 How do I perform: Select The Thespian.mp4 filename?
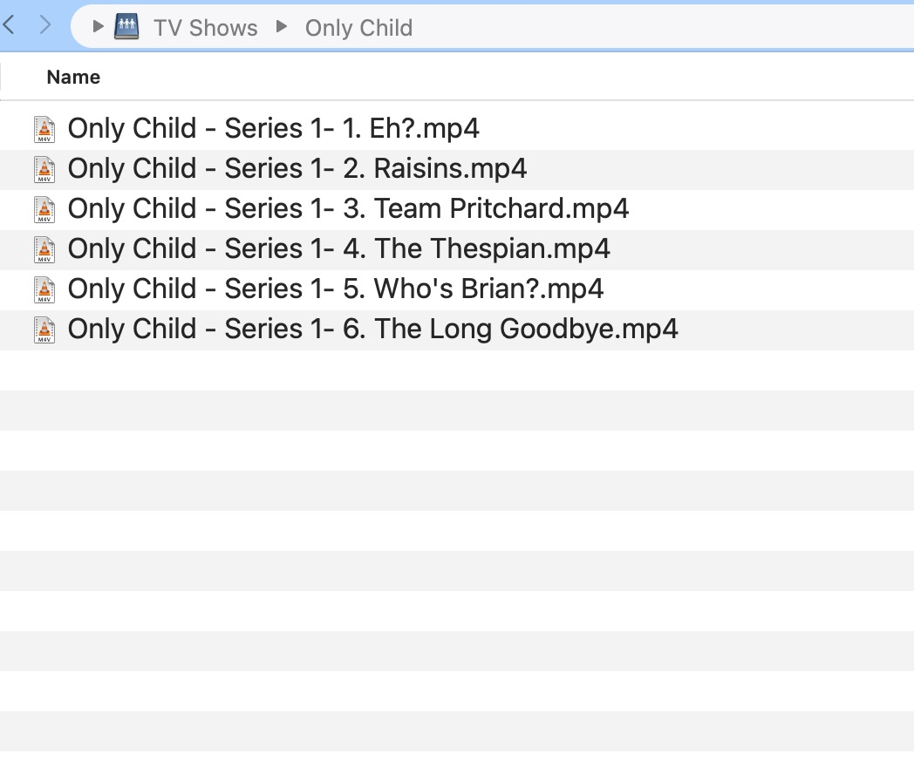[x=339, y=249]
